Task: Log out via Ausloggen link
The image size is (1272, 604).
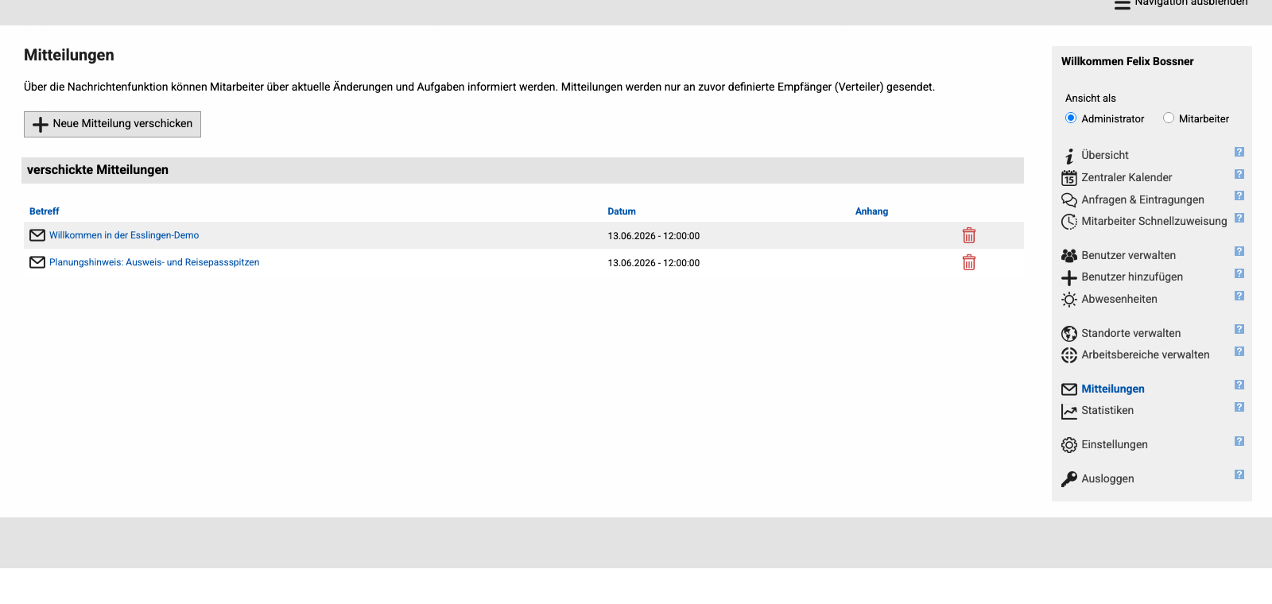Action: tap(1107, 478)
